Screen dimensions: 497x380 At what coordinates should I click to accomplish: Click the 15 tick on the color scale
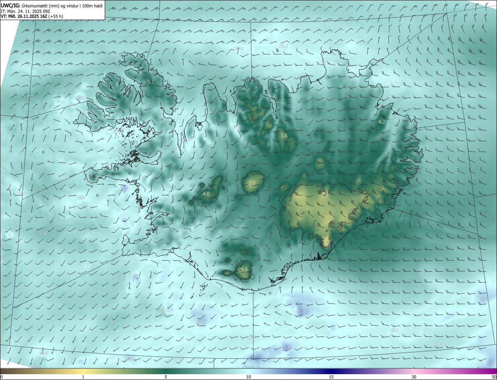click(x=331, y=377)
